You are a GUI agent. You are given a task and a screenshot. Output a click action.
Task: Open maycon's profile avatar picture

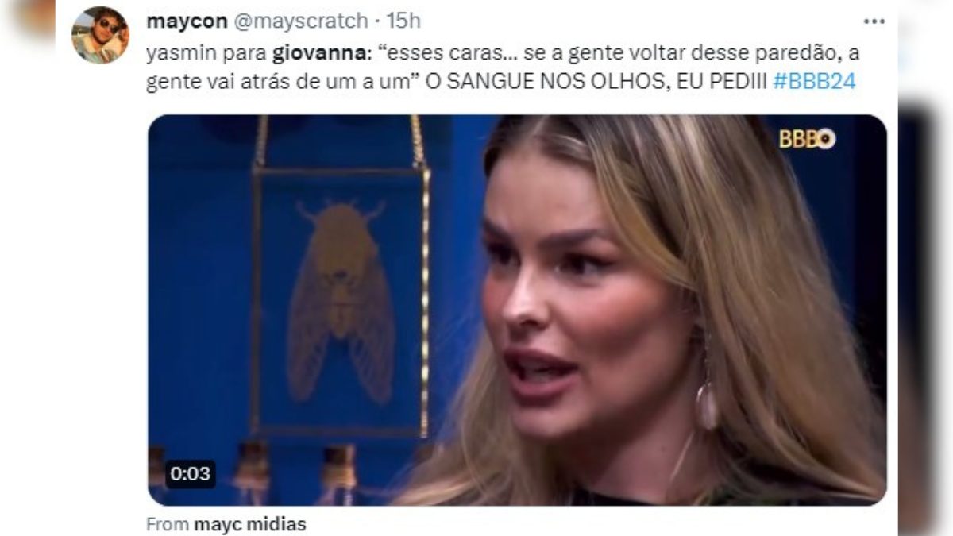tap(100, 35)
